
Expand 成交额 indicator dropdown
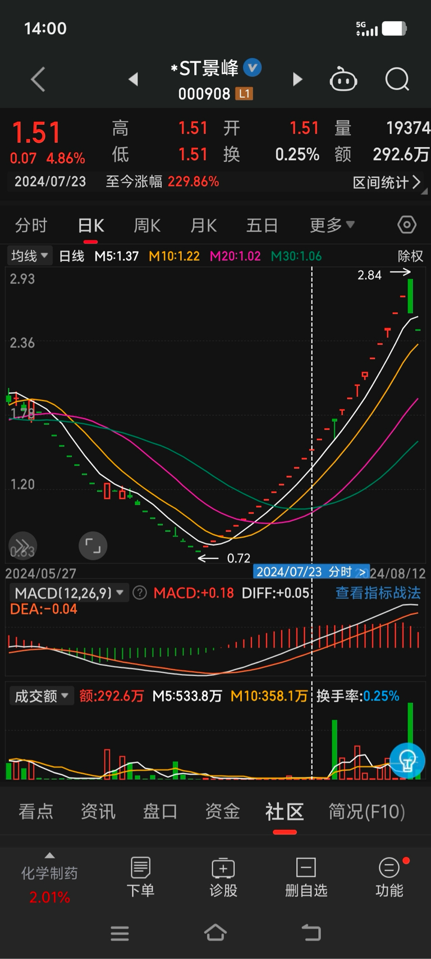pyautogui.click(x=42, y=696)
